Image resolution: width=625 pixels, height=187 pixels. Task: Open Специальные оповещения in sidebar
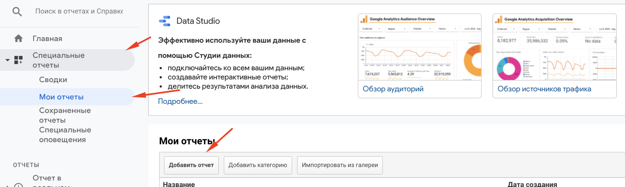point(65,135)
